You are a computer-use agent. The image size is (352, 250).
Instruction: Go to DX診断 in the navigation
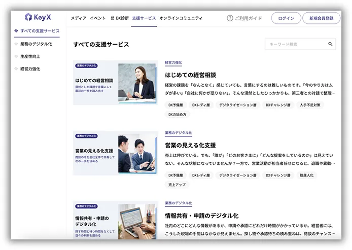click(x=122, y=18)
